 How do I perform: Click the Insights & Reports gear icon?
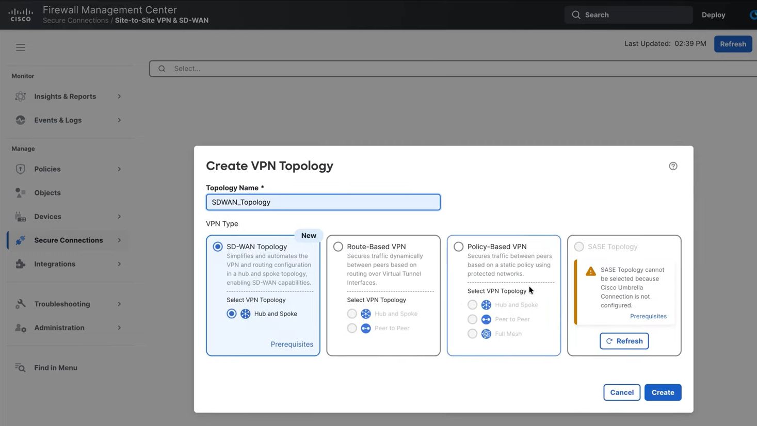(21, 96)
